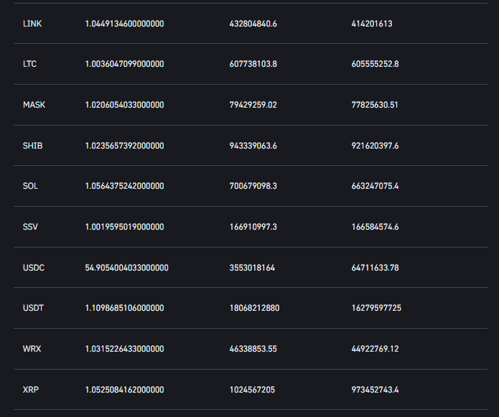The image size is (499, 417).
Task: Select the SSV ticker cell
Action: 30,227
